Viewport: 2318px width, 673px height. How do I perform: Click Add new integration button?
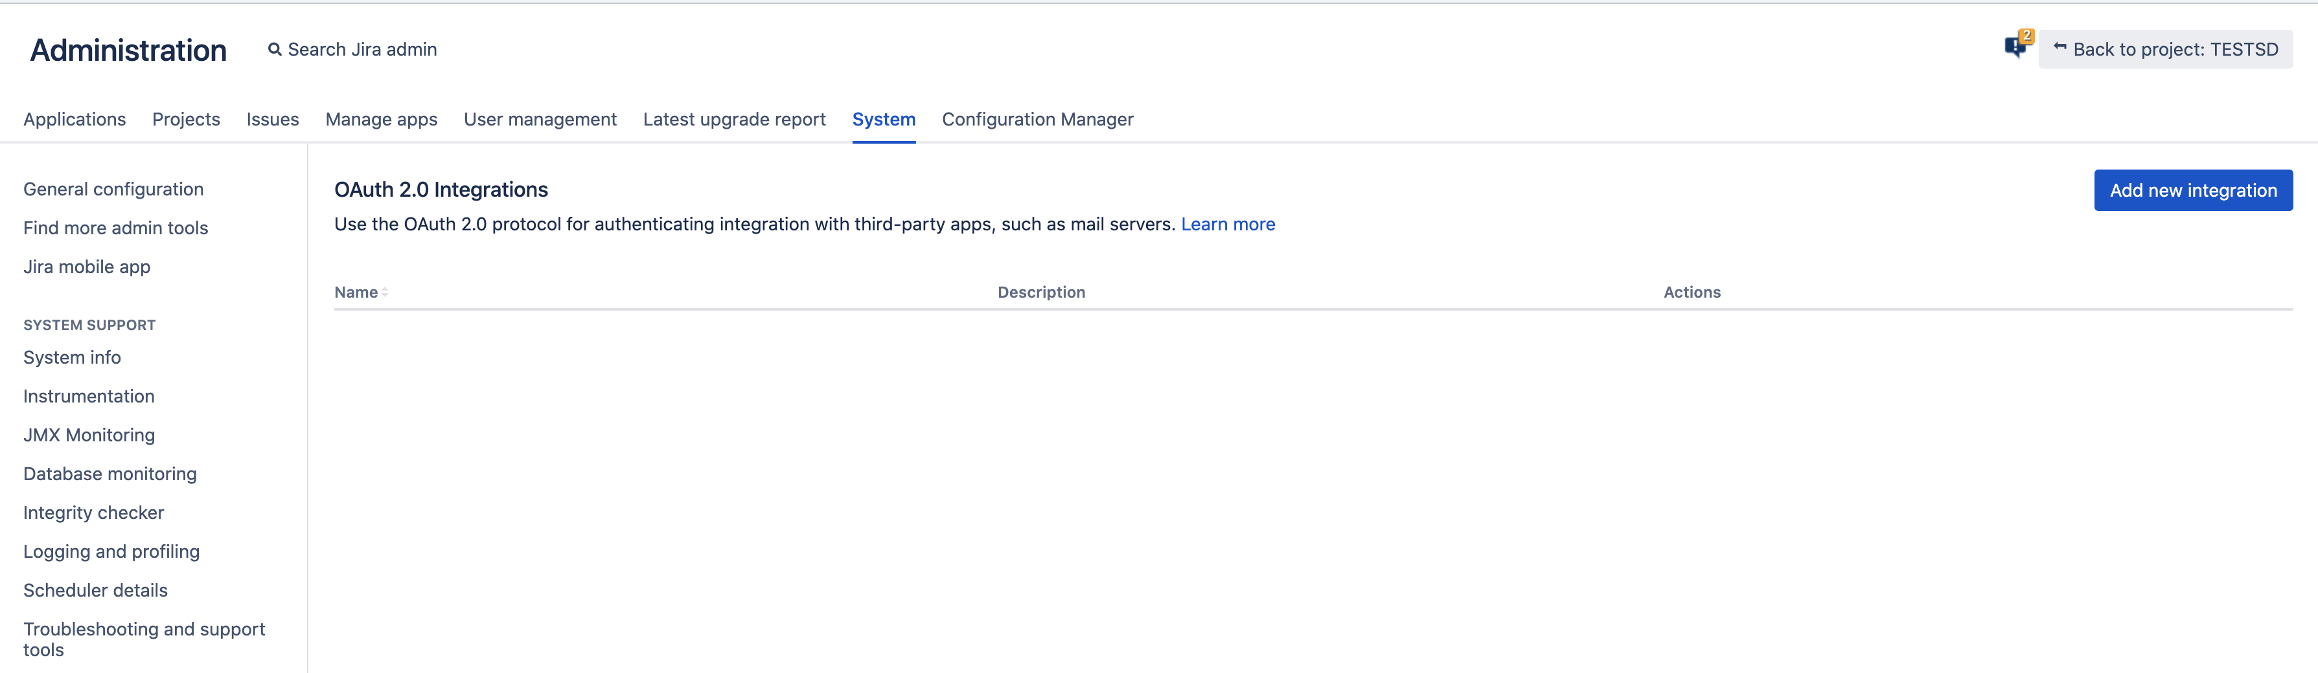tap(2193, 190)
